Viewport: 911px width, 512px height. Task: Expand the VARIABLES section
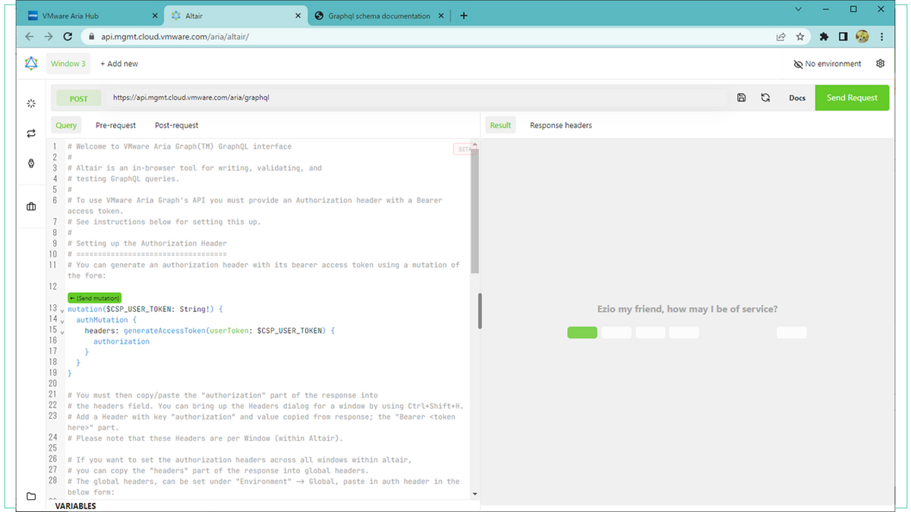(x=76, y=506)
